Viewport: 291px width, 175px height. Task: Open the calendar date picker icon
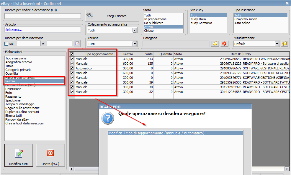point(77,44)
